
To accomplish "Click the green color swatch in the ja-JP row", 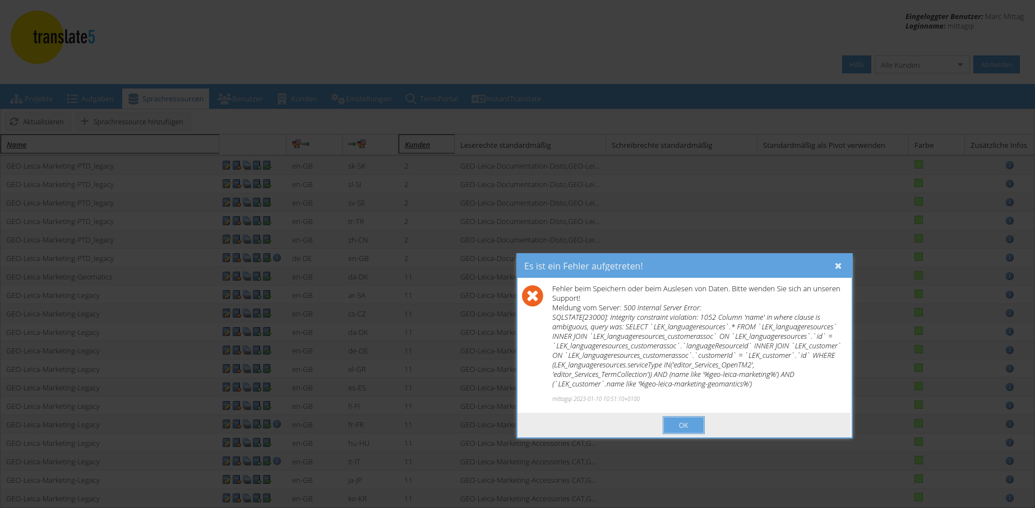I will [918, 479].
